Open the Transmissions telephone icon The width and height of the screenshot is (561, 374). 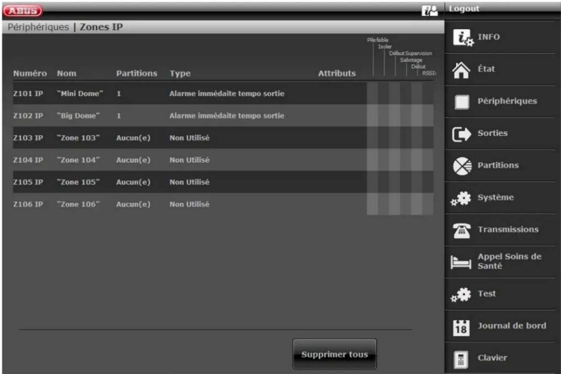[461, 230]
